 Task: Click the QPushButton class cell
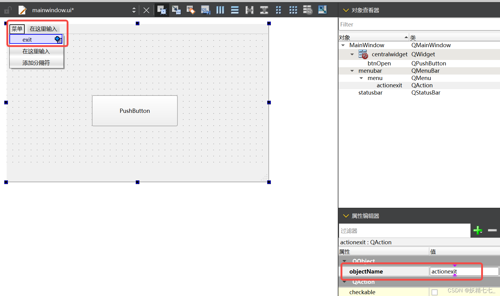point(429,63)
